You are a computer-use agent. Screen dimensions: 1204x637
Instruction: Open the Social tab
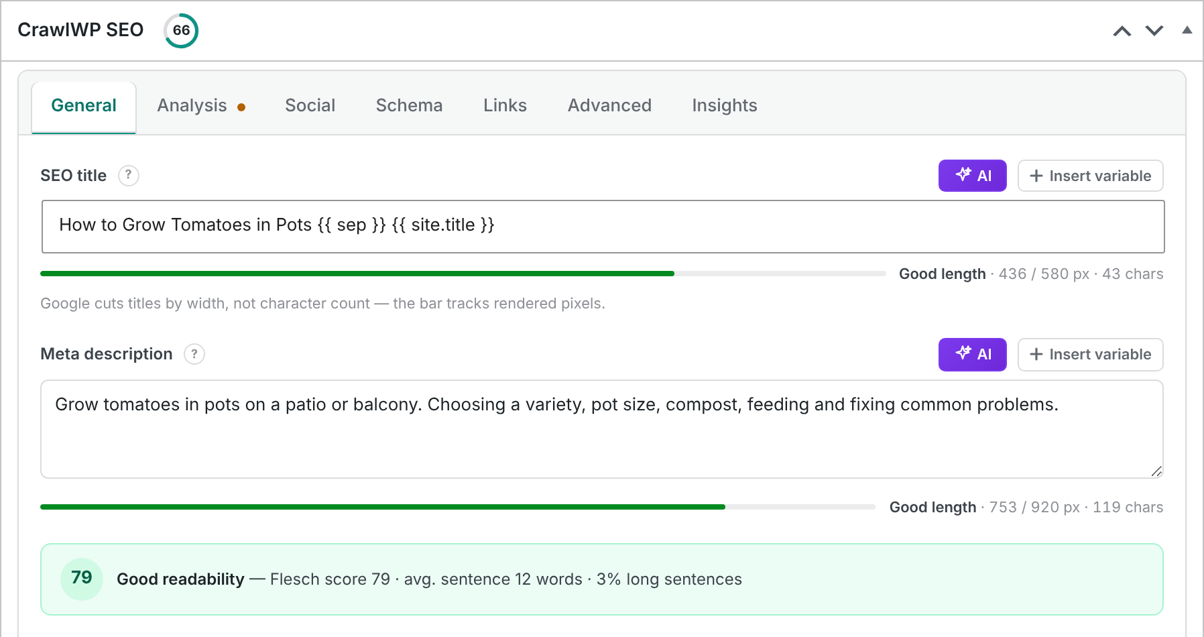(x=310, y=106)
